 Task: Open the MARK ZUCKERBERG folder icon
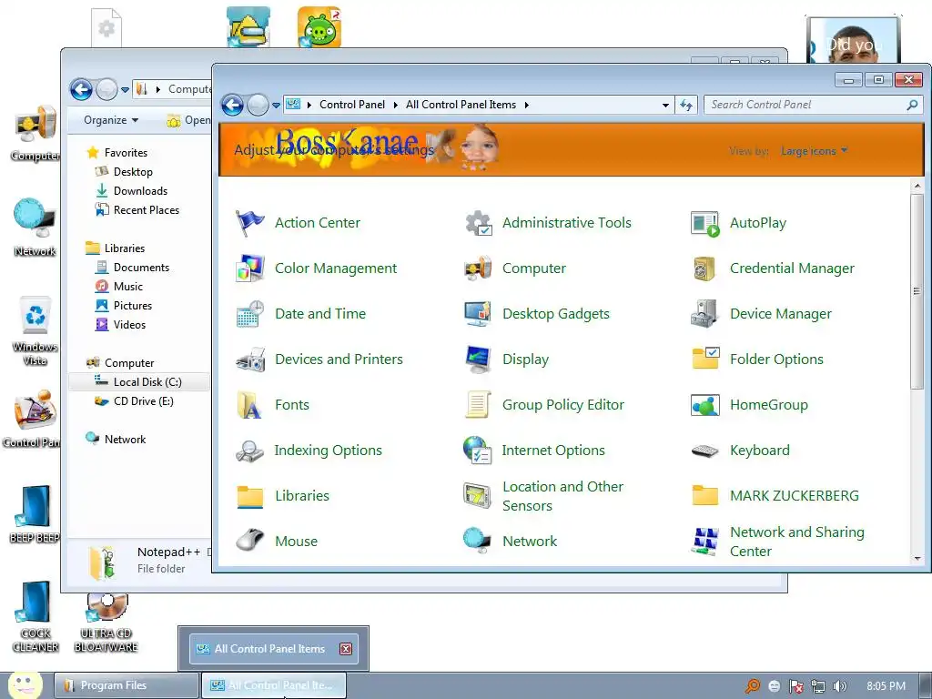pos(705,496)
